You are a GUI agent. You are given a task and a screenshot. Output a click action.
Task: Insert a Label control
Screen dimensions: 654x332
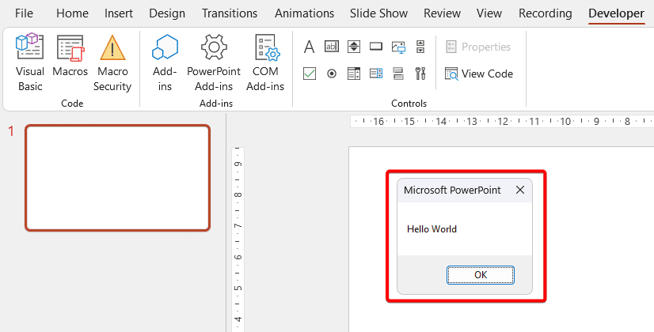point(309,47)
